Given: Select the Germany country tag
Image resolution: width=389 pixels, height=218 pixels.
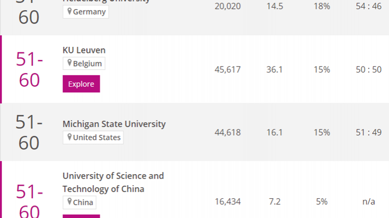Looking at the screenshot, I should 85,12.
